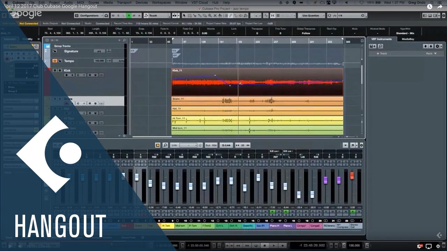Toggle global Write automation W button
447x251 pixels.
[134, 16]
